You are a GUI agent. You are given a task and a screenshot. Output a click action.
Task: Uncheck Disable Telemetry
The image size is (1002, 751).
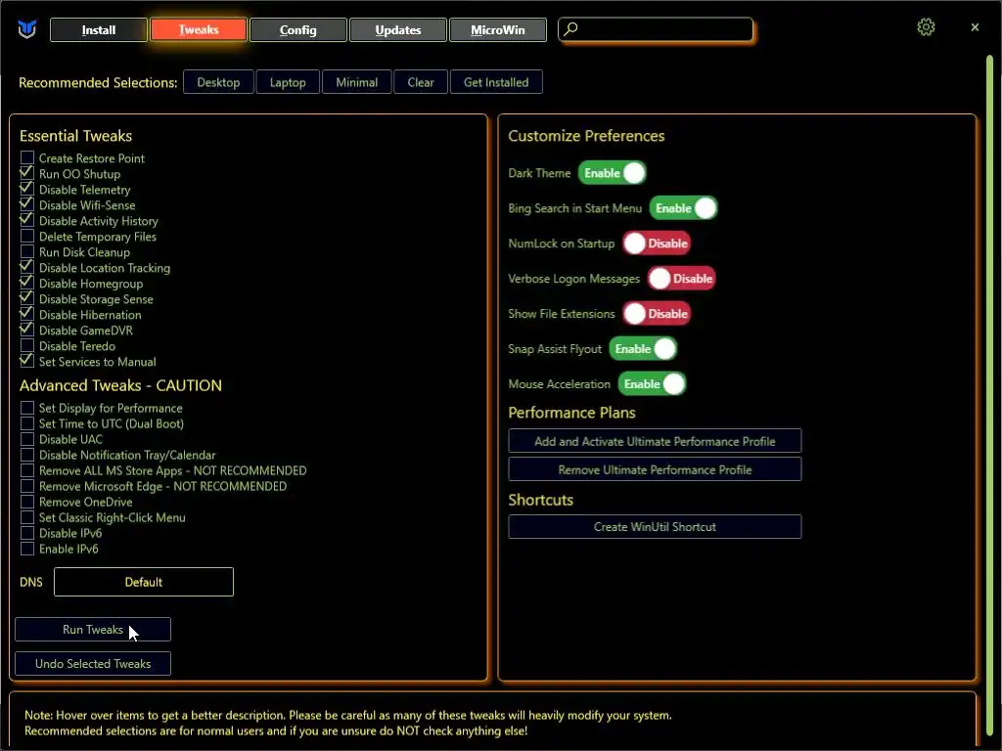[x=26, y=189]
